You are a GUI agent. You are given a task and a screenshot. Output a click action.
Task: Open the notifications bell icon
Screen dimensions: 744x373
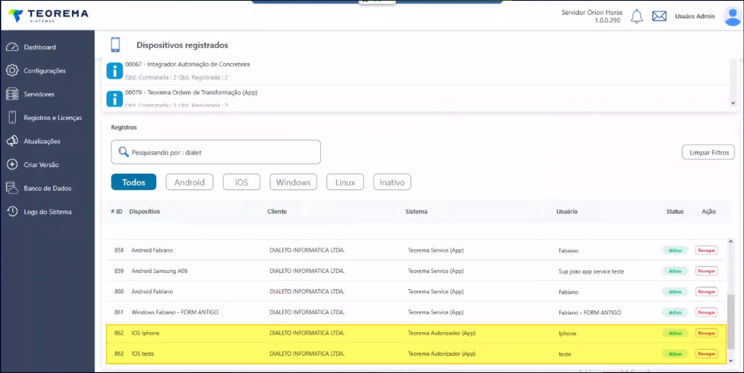[636, 16]
